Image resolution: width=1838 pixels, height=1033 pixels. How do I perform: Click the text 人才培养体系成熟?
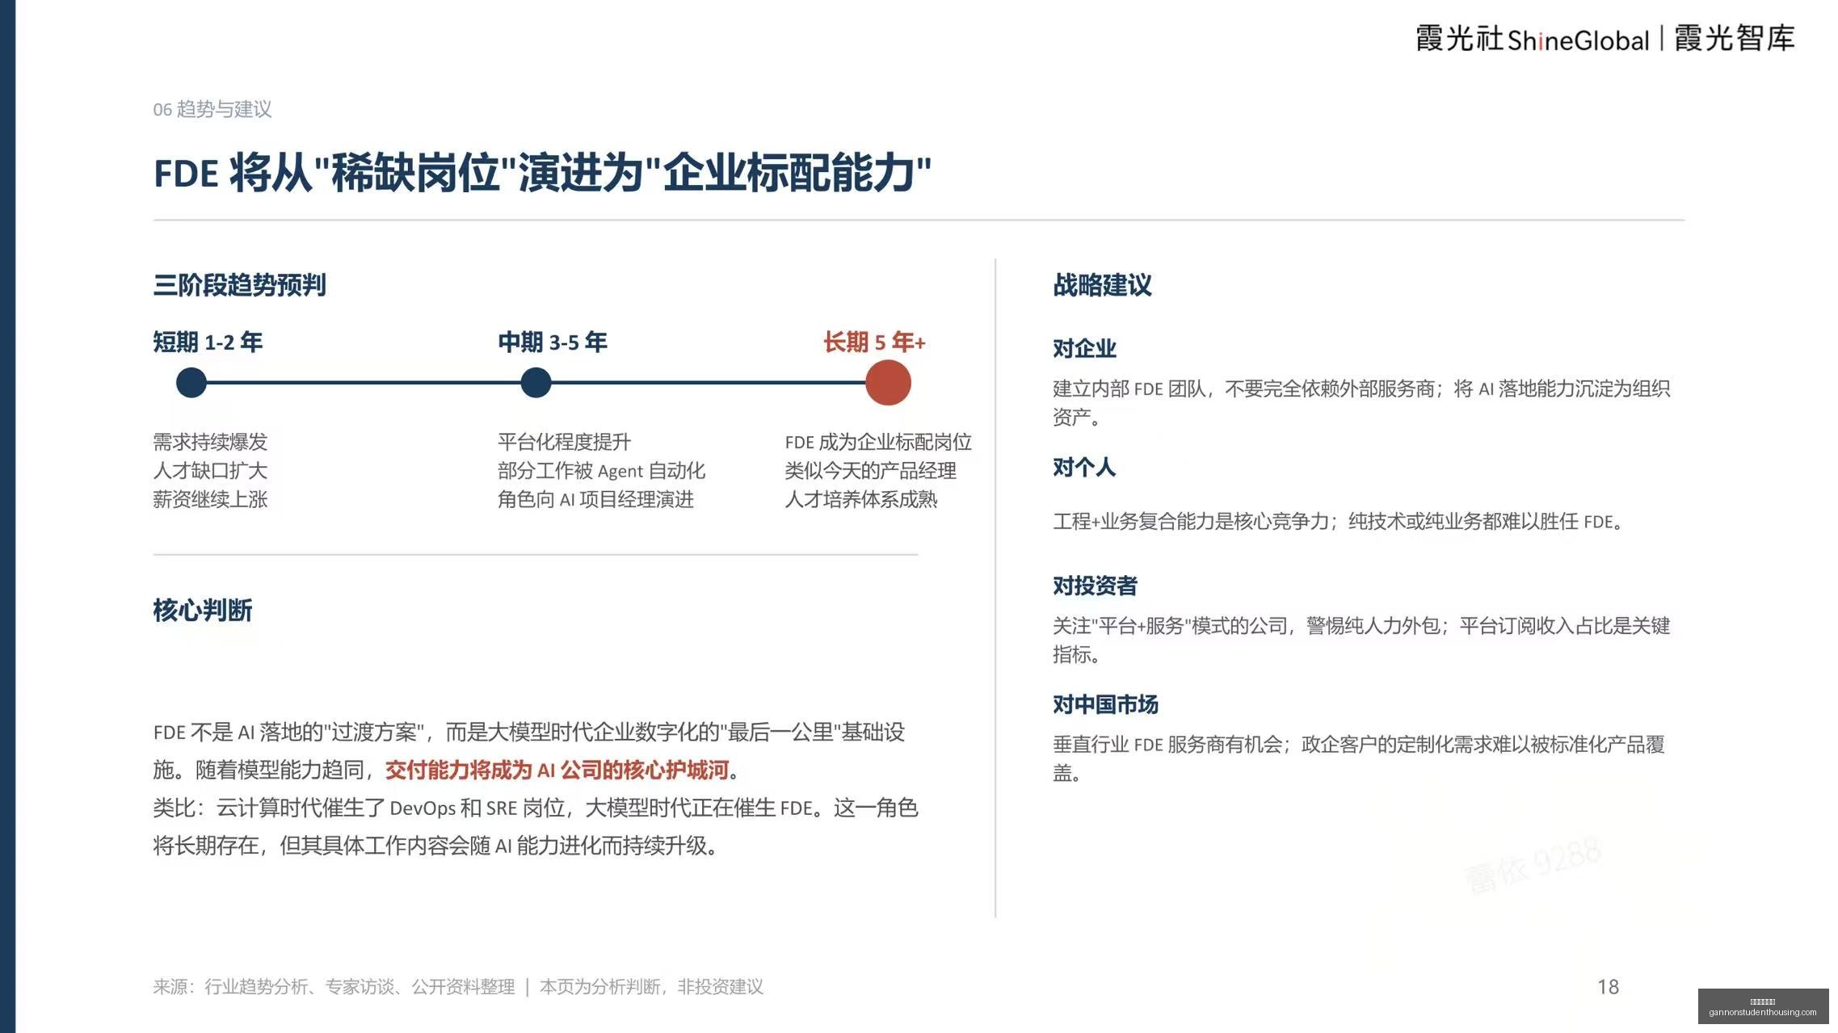tap(861, 499)
